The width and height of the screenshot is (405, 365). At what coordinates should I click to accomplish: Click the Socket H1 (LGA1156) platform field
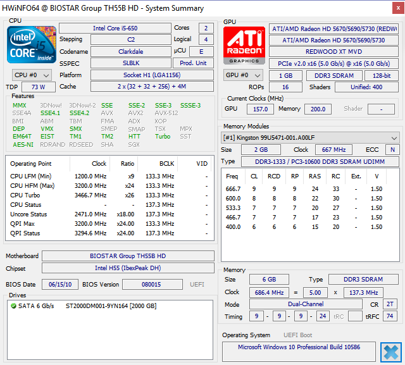point(152,75)
